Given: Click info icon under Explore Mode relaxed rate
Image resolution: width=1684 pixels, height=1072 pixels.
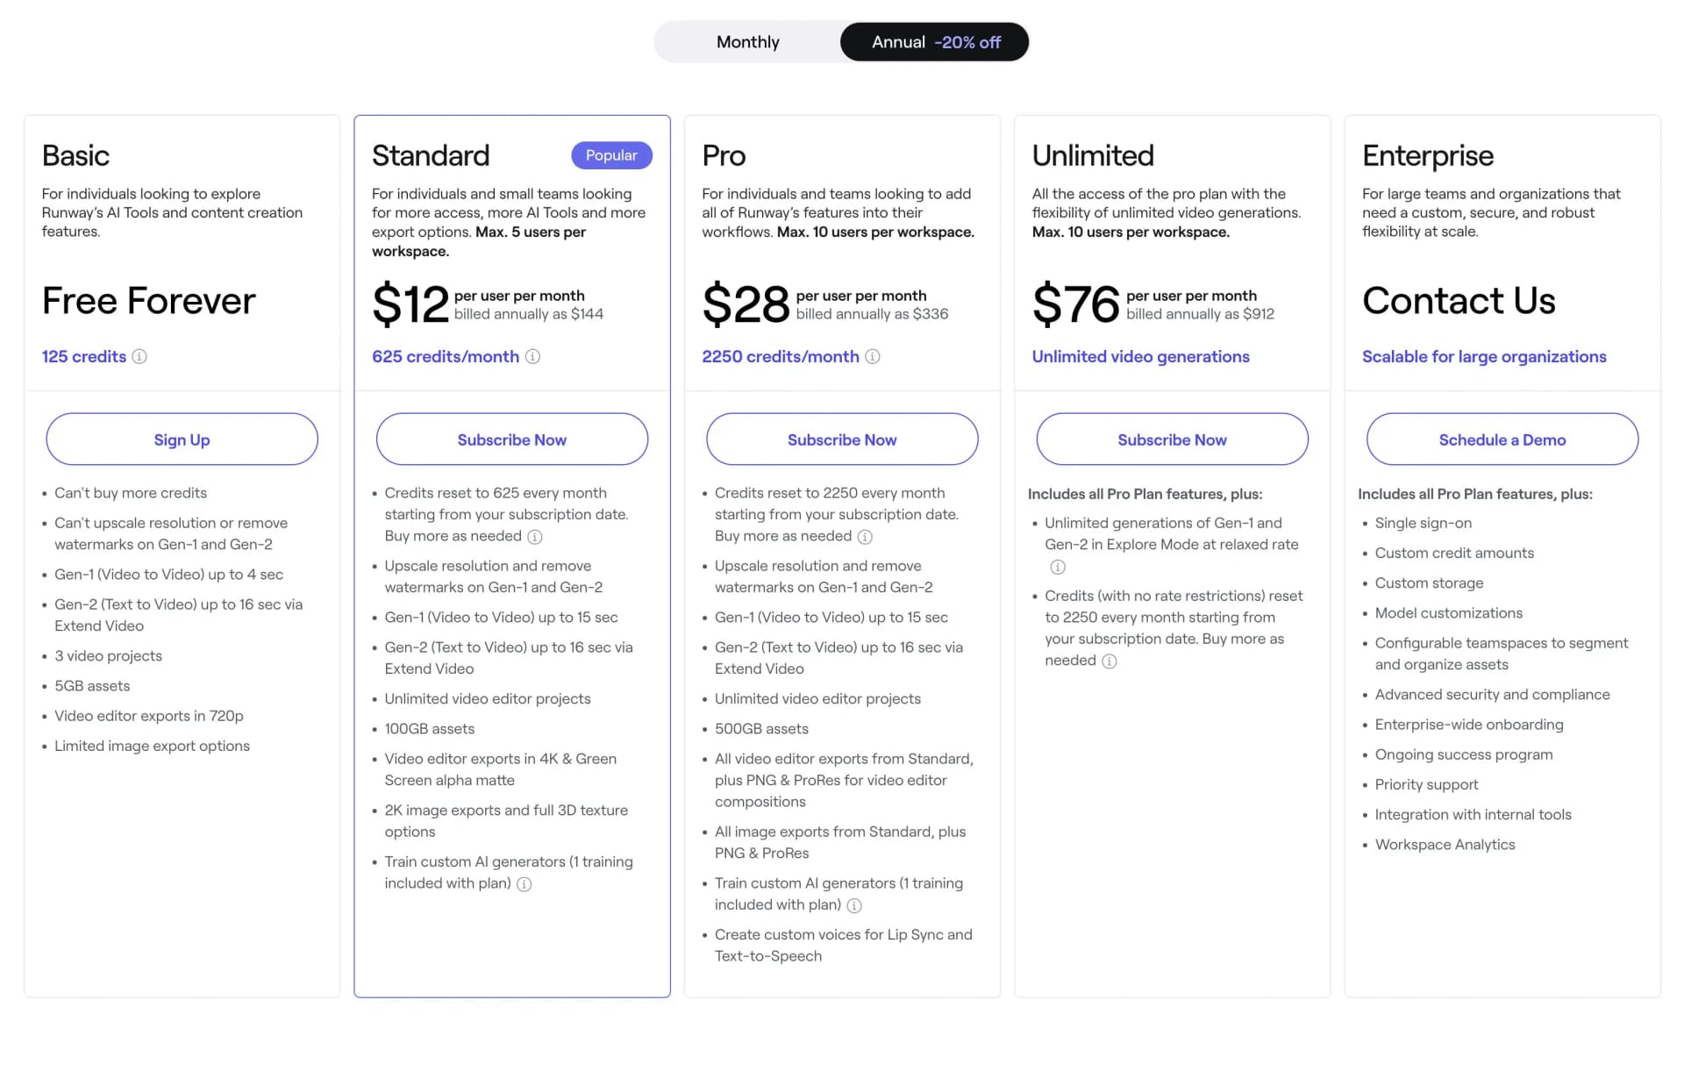Looking at the screenshot, I should click(x=1057, y=567).
